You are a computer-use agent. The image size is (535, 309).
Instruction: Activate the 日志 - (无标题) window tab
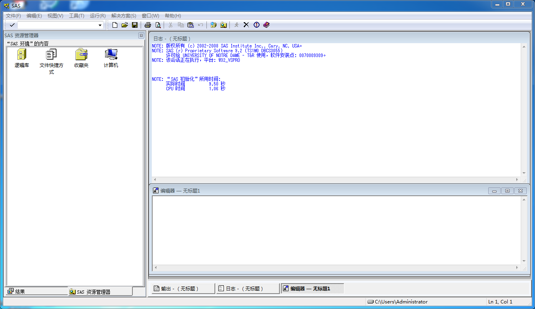click(248, 288)
